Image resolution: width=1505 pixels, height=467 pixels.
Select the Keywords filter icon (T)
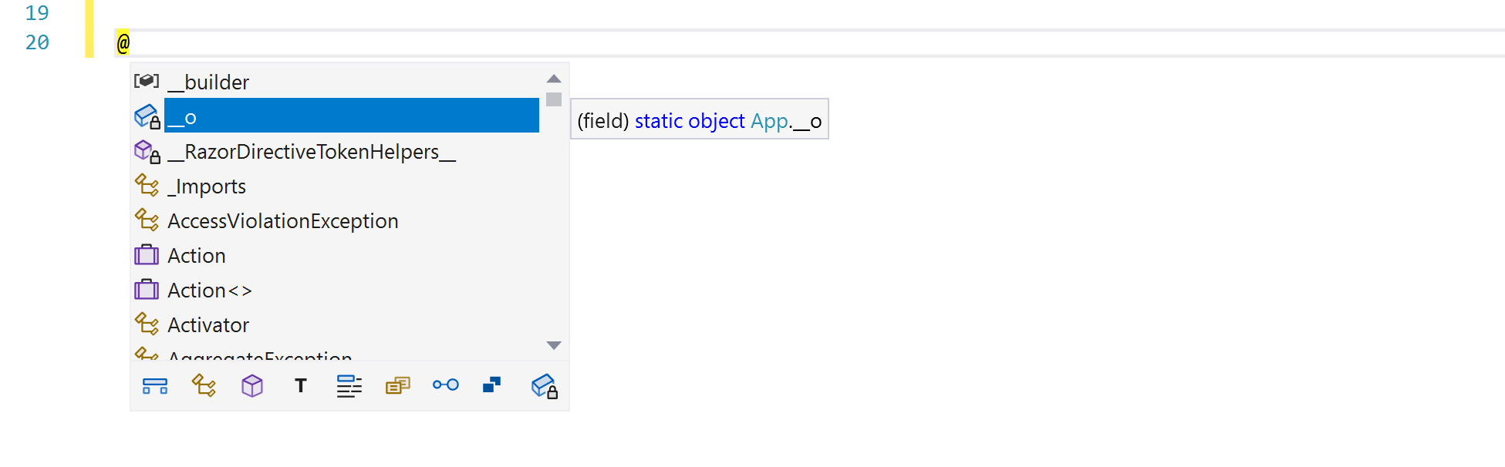pyautogui.click(x=300, y=385)
